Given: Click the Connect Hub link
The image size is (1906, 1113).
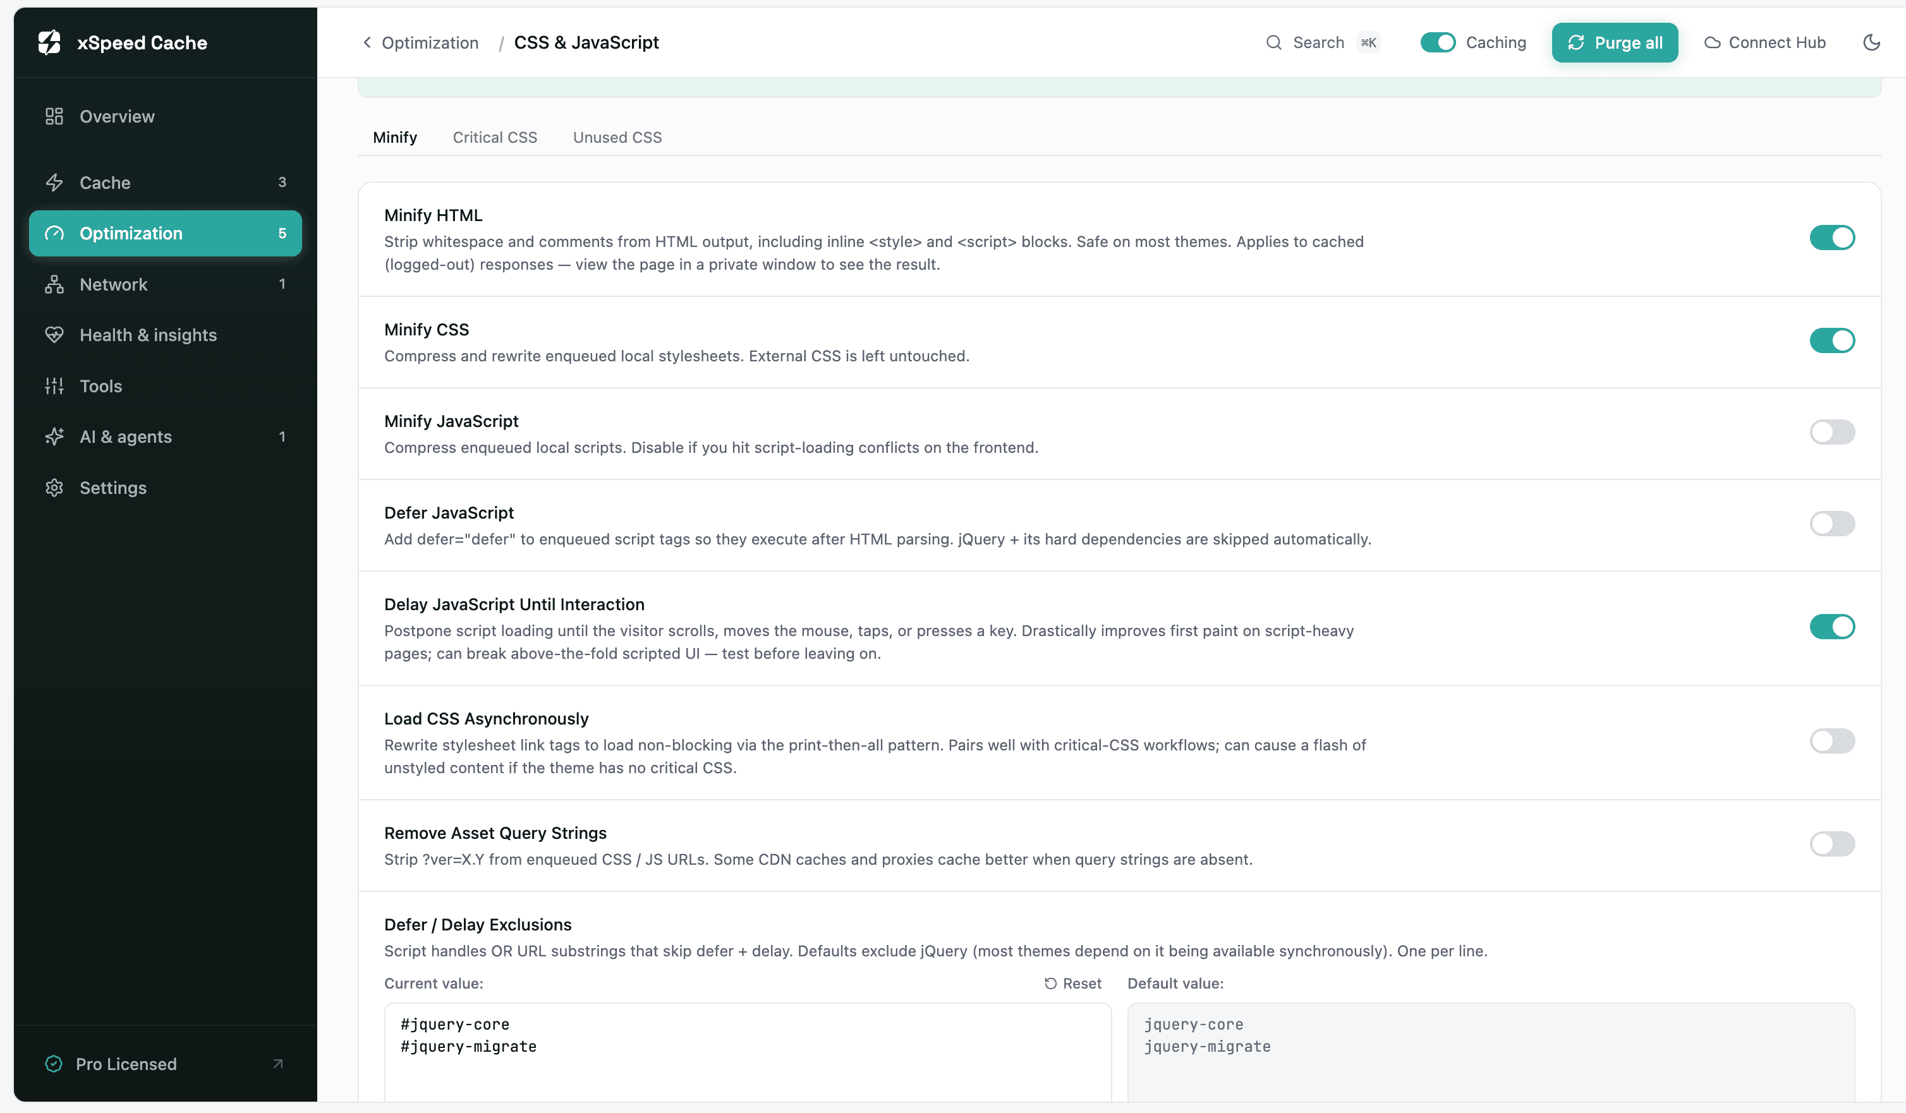Looking at the screenshot, I should 1764,42.
